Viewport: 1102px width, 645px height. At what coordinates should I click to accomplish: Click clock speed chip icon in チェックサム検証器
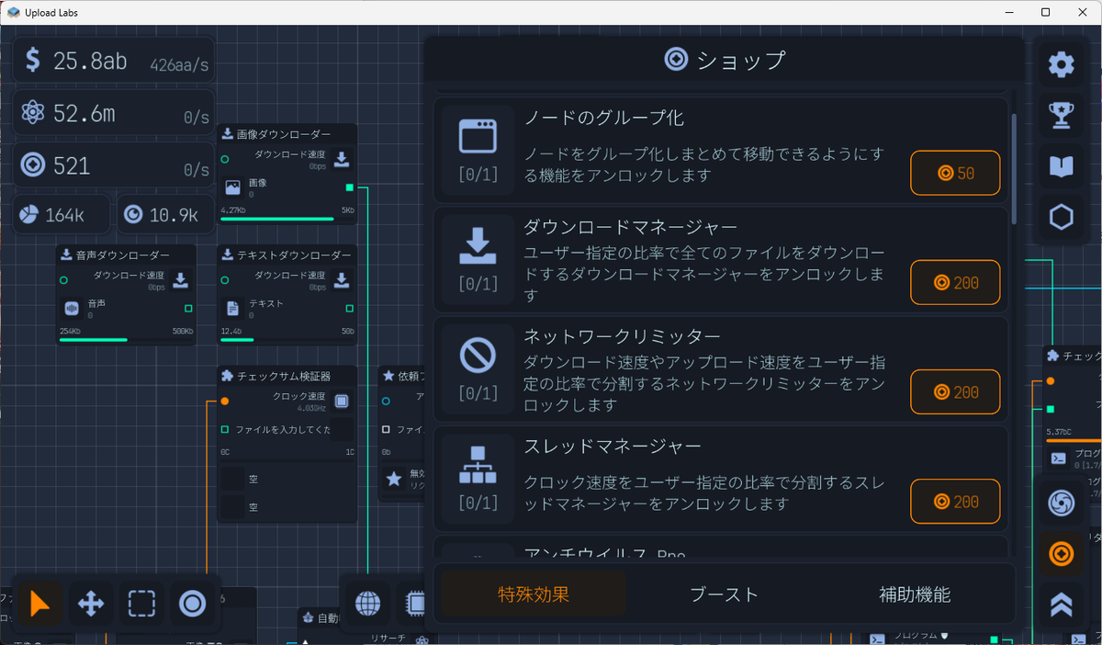[341, 402]
